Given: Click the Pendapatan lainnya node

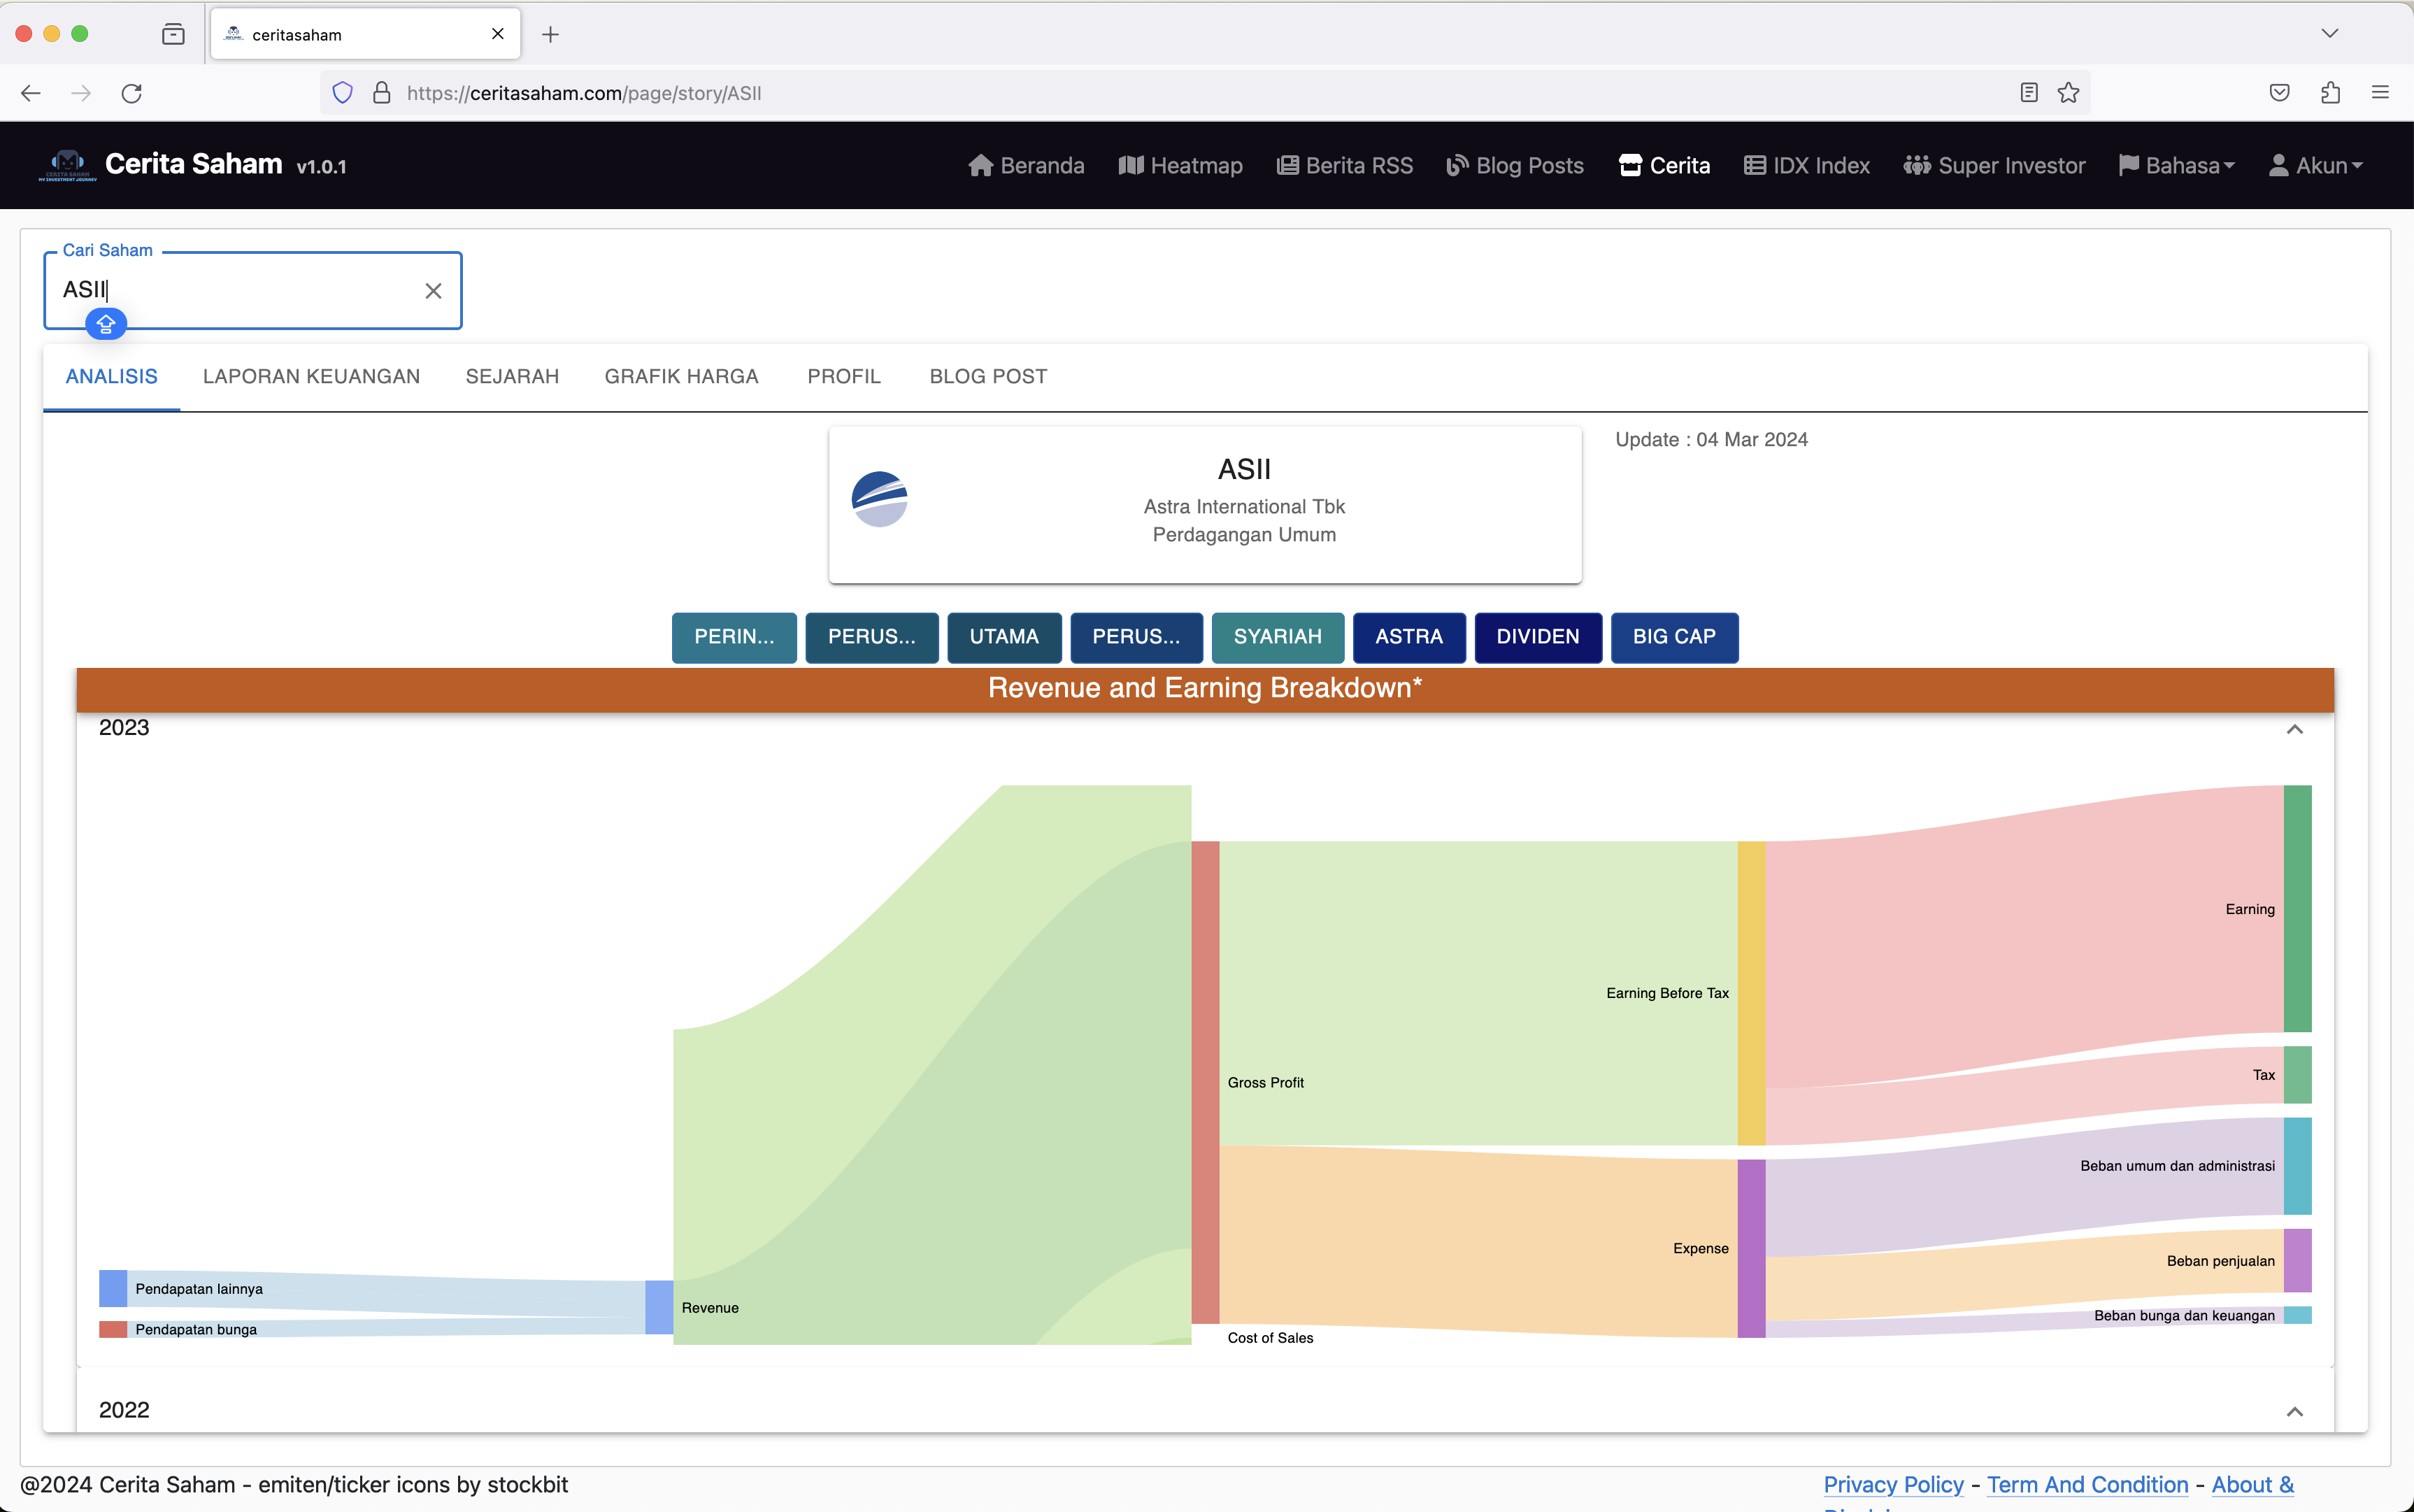Looking at the screenshot, I should coord(113,1288).
